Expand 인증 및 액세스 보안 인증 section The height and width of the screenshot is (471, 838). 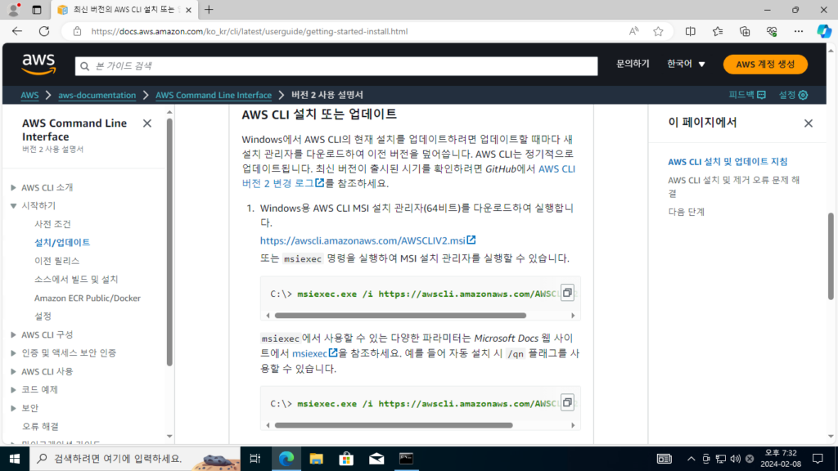(13, 353)
